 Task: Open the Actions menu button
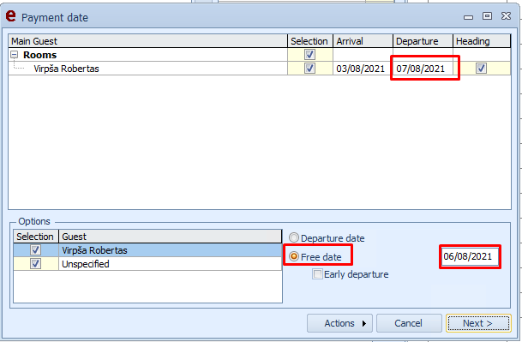[339, 323]
